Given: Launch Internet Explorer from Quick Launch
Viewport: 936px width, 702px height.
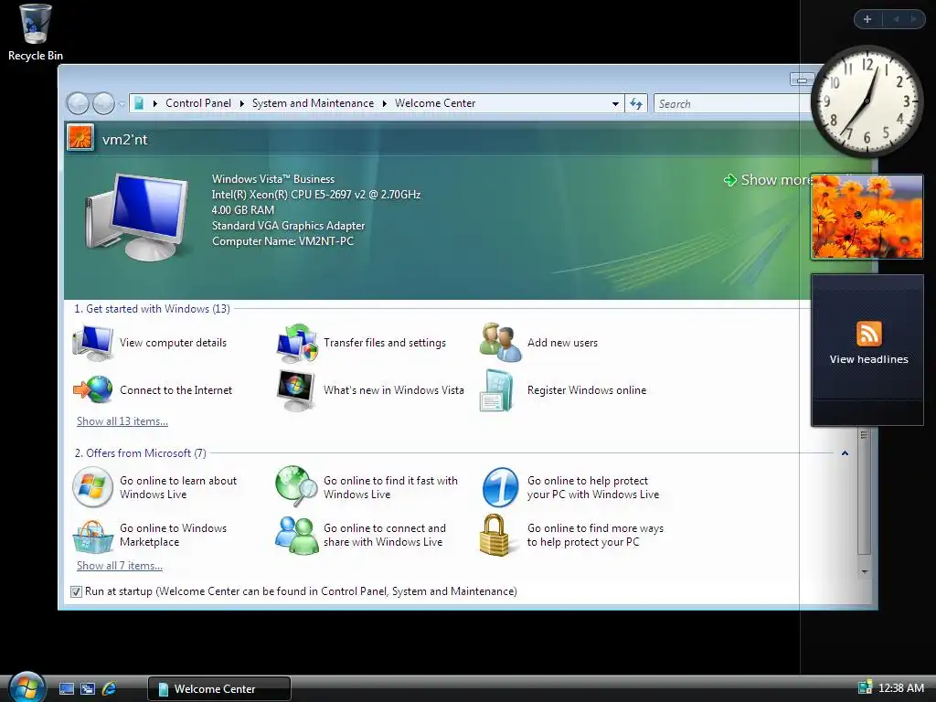Looking at the screenshot, I should coord(109,689).
